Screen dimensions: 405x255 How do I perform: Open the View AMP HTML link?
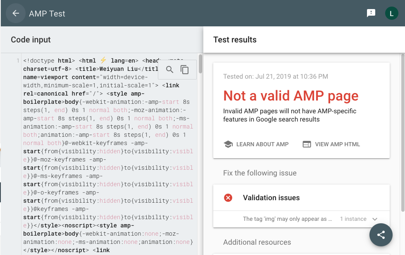click(x=331, y=144)
